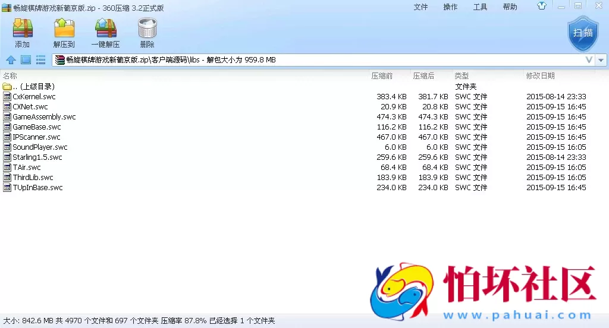Click the 383.4 KB size value
This screenshot has width=609, height=328.
coord(391,96)
